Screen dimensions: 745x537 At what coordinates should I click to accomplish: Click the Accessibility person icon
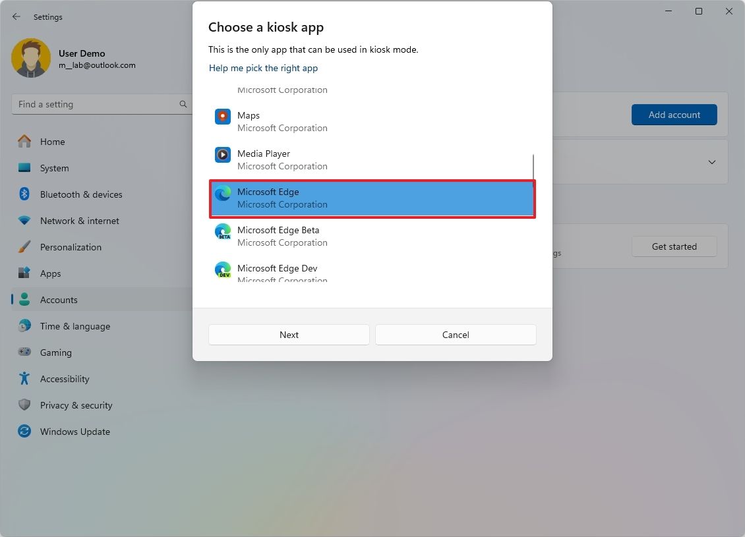pos(24,379)
